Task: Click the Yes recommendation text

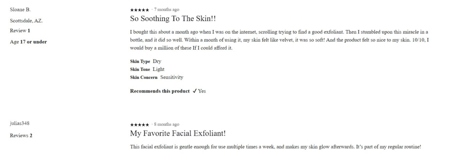Action: coord(202,91)
